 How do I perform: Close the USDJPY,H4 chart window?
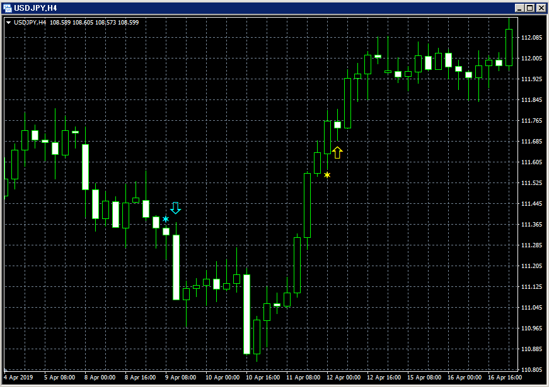click(541, 8)
